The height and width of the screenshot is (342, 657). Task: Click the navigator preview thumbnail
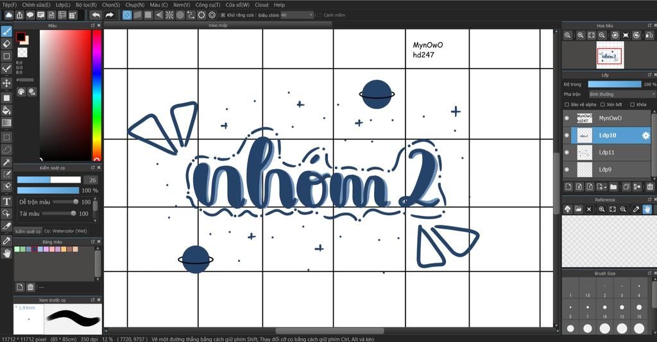point(610,56)
